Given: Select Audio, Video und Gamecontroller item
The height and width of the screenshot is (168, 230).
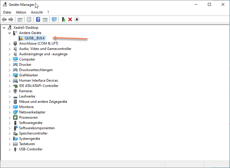Looking at the screenshot, I should (45, 49).
